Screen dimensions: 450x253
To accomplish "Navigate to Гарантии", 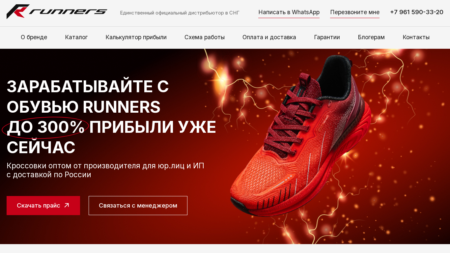I will pos(327,37).
